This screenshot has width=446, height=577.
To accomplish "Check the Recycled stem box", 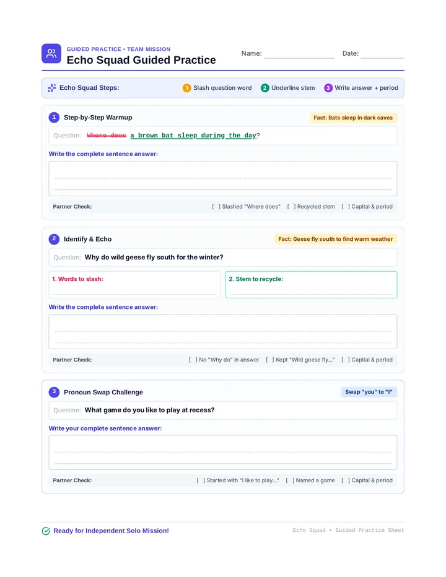I will pos(291,207).
